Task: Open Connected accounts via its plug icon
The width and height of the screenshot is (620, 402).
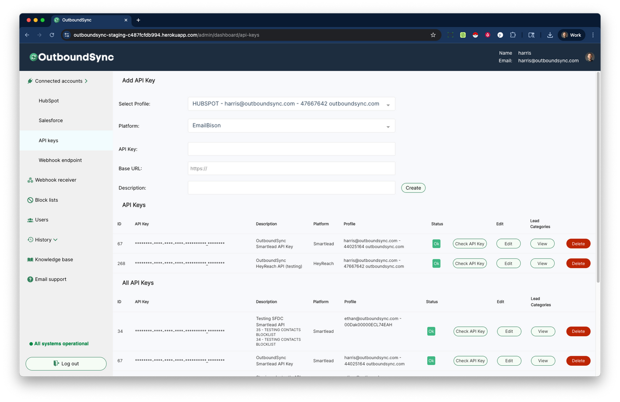Action: coord(30,81)
